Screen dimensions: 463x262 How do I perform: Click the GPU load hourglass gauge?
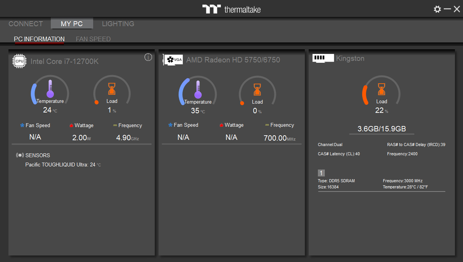pyautogui.click(x=257, y=90)
